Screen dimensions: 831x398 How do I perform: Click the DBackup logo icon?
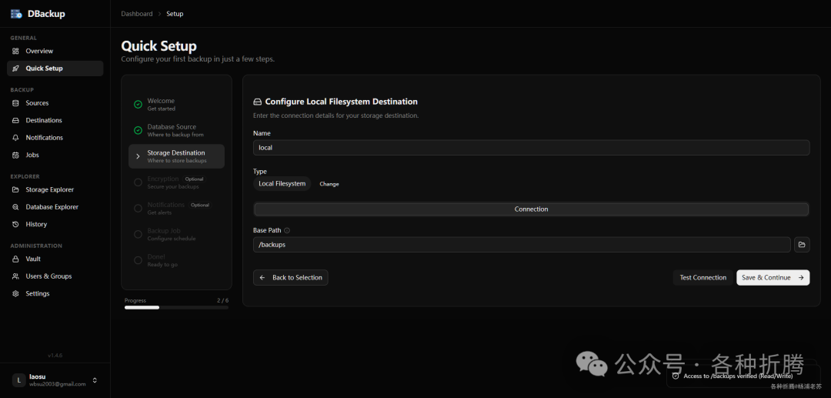(x=16, y=14)
